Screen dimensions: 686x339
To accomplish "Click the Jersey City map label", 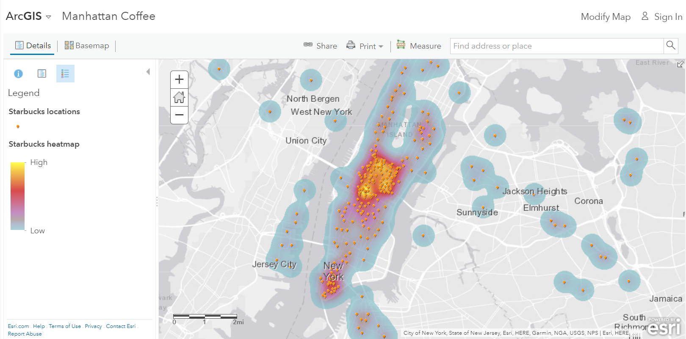I will (x=274, y=264).
